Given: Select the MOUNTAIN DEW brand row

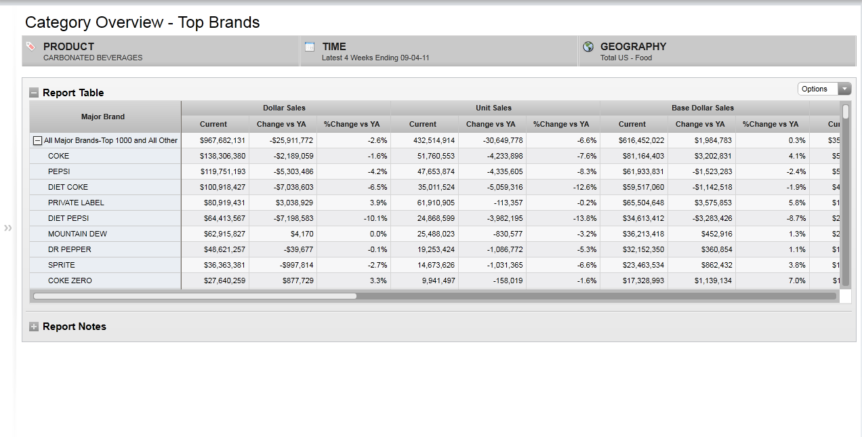Looking at the screenshot, I should [x=77, y=234].
